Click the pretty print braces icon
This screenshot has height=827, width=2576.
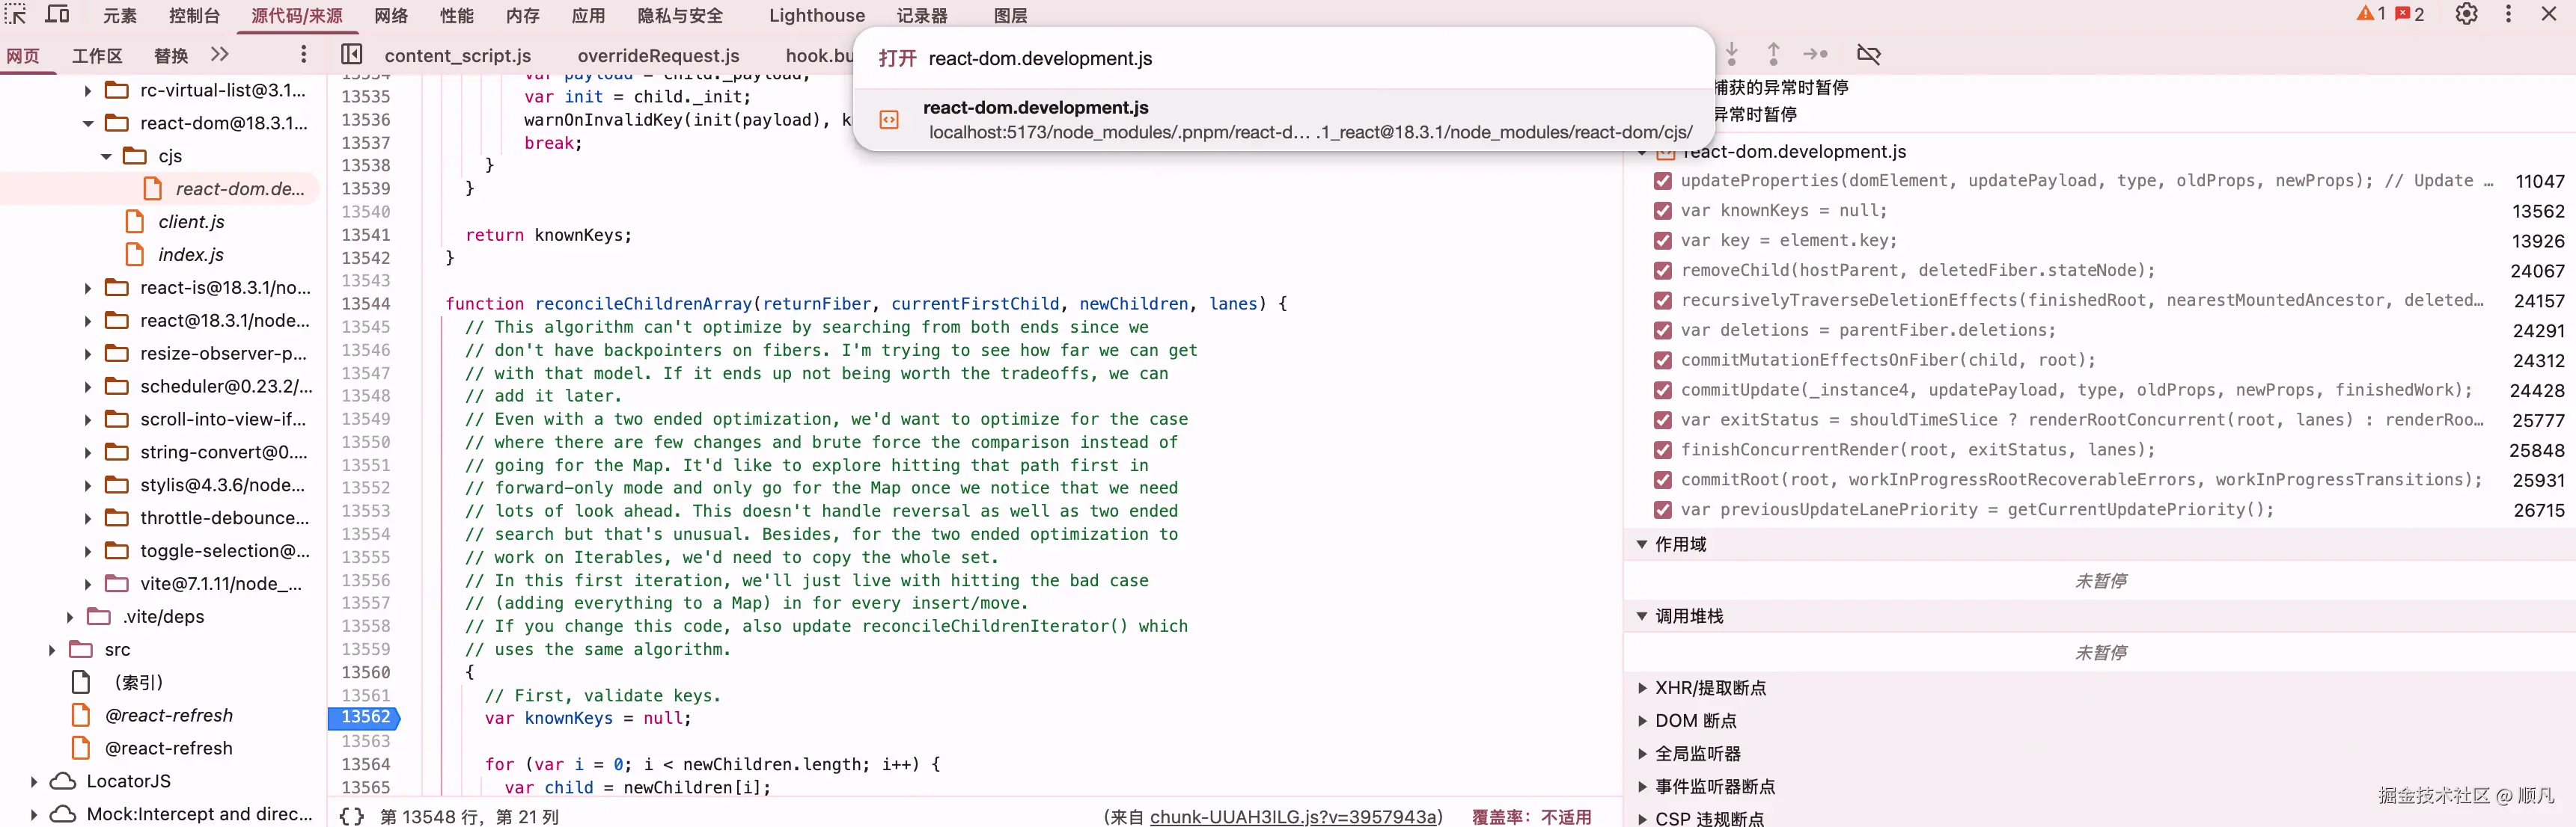click(352, 816)
